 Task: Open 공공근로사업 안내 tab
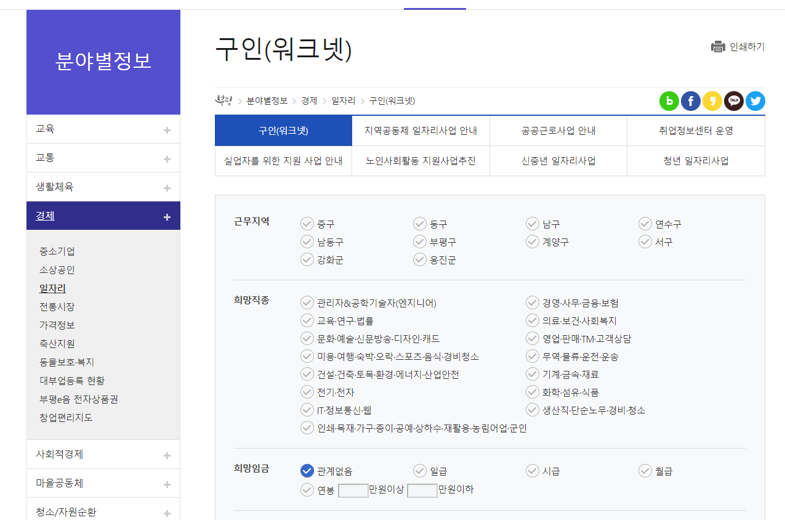(558, 131)
